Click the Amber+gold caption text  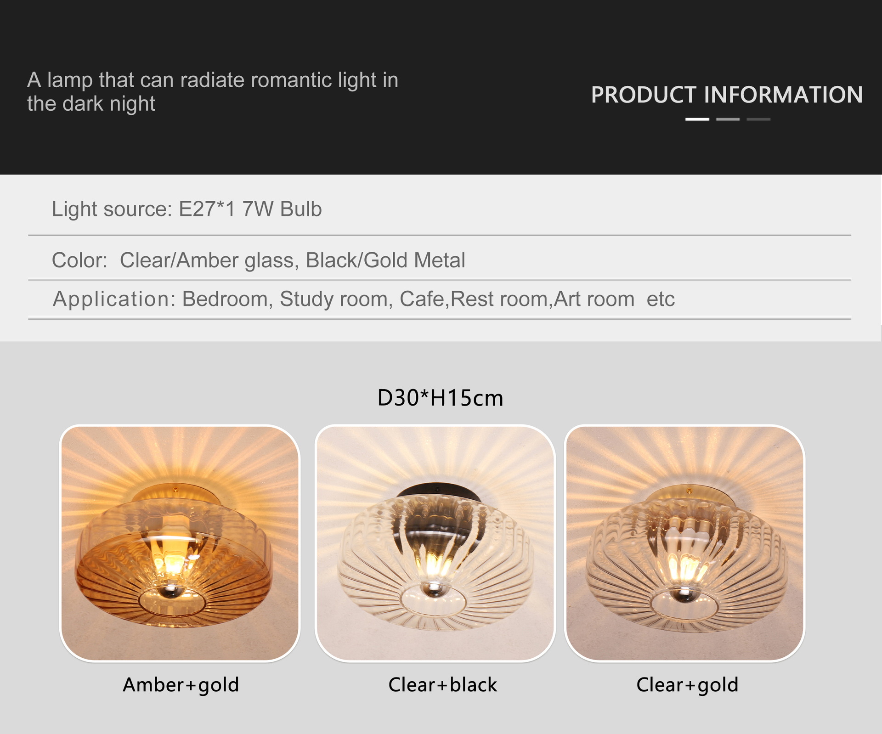coord(181,685)
